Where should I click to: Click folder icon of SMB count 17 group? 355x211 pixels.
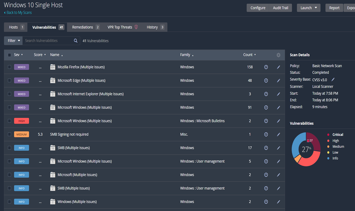[x=52, y=148]
